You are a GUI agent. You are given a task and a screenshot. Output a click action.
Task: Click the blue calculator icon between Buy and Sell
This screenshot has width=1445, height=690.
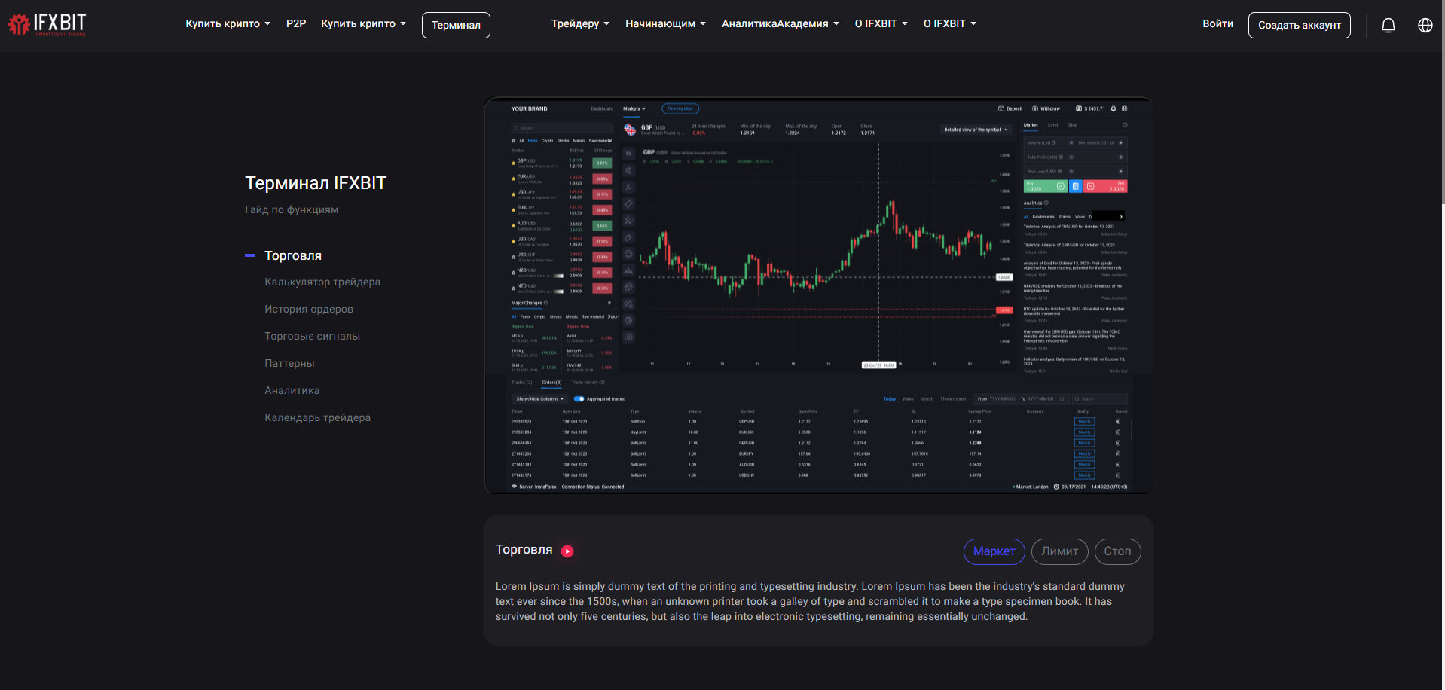tap(1076, 186)
